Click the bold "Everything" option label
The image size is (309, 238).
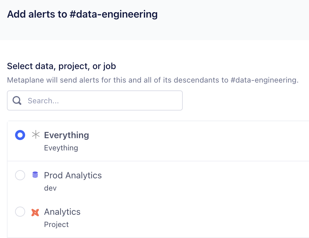pyautogui.click(x=67, y=135)
